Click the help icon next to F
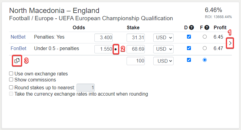This screenshot has width=241, height=130. 207,28
